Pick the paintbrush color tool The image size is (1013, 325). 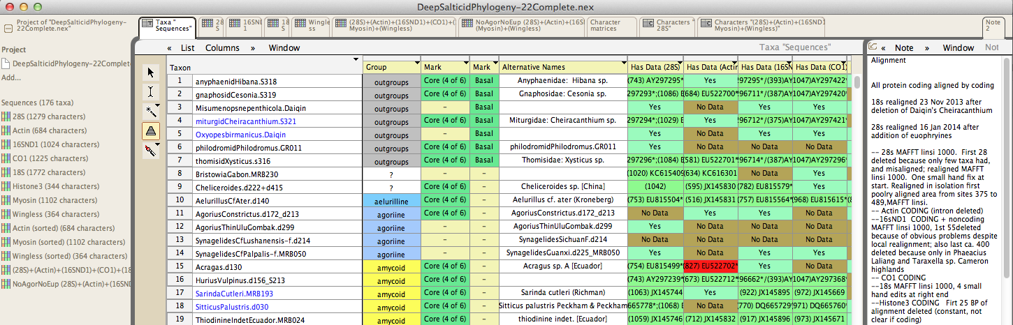point(151,150)
